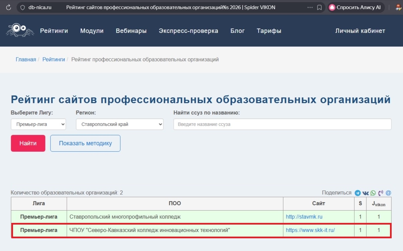Share via the WhatsApp icon
This screenshot has height=251, width=403.
tap(373, 193)
